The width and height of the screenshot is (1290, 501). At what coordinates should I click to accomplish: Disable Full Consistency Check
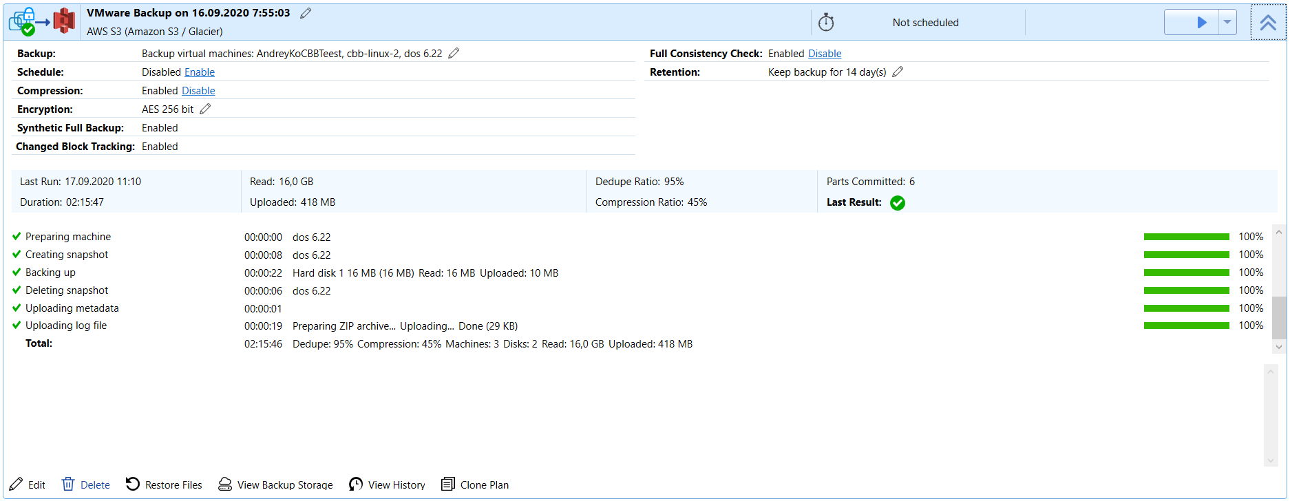tap(825, 54)
